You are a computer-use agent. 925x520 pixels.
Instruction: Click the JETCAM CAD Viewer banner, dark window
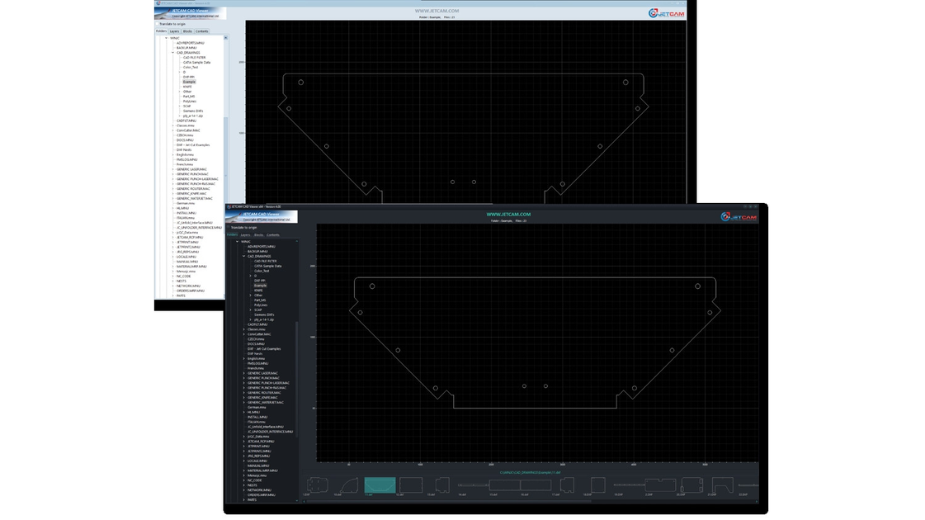point(262,216)
